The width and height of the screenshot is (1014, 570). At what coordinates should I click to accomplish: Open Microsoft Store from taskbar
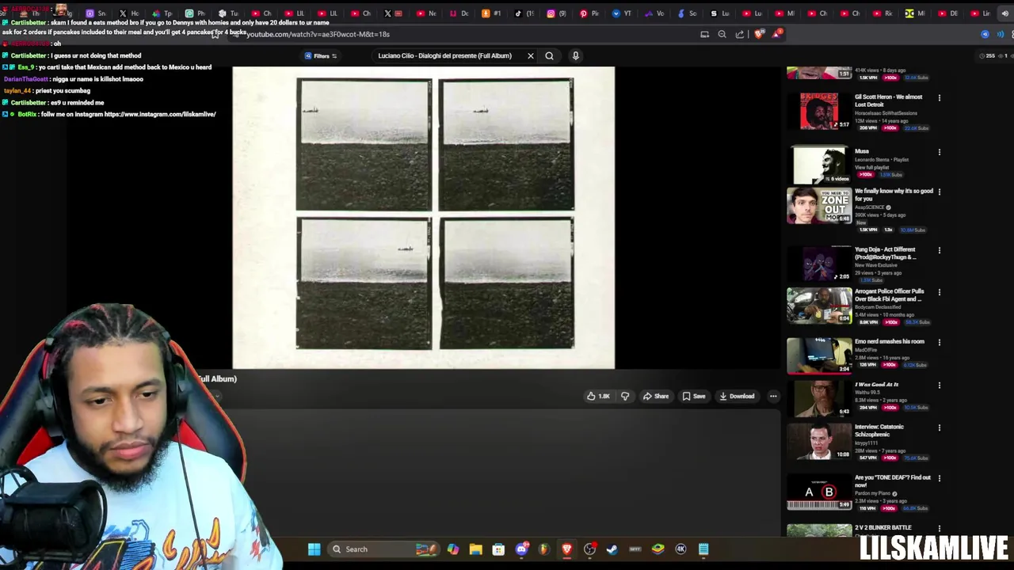(x=498, y=549)
